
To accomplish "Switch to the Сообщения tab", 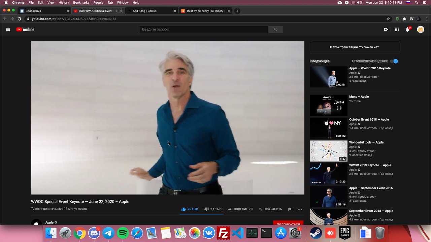I will [44, 11].
